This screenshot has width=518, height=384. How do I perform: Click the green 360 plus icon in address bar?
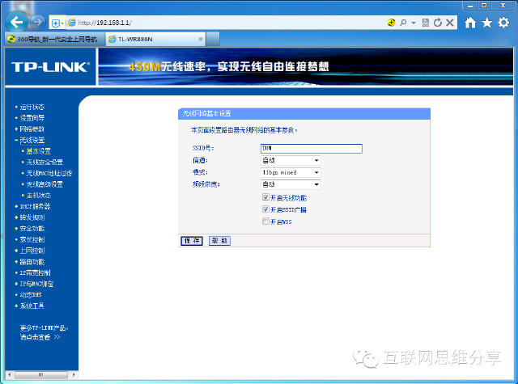pos(391,23)
